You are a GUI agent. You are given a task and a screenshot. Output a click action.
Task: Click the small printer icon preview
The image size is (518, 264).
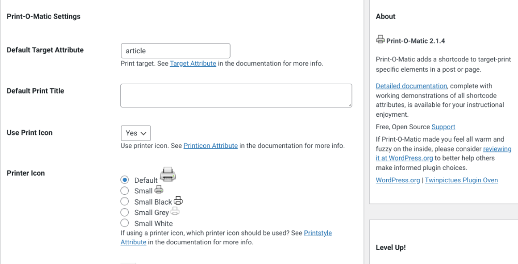tap(159, 190)
